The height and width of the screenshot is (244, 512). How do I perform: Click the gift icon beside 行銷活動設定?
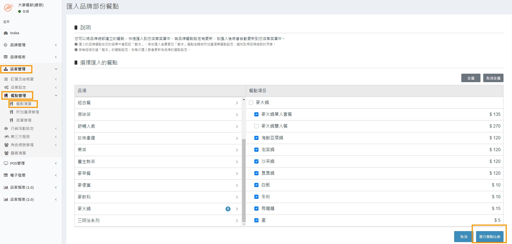pyautogui.click(x=6, y=128)
